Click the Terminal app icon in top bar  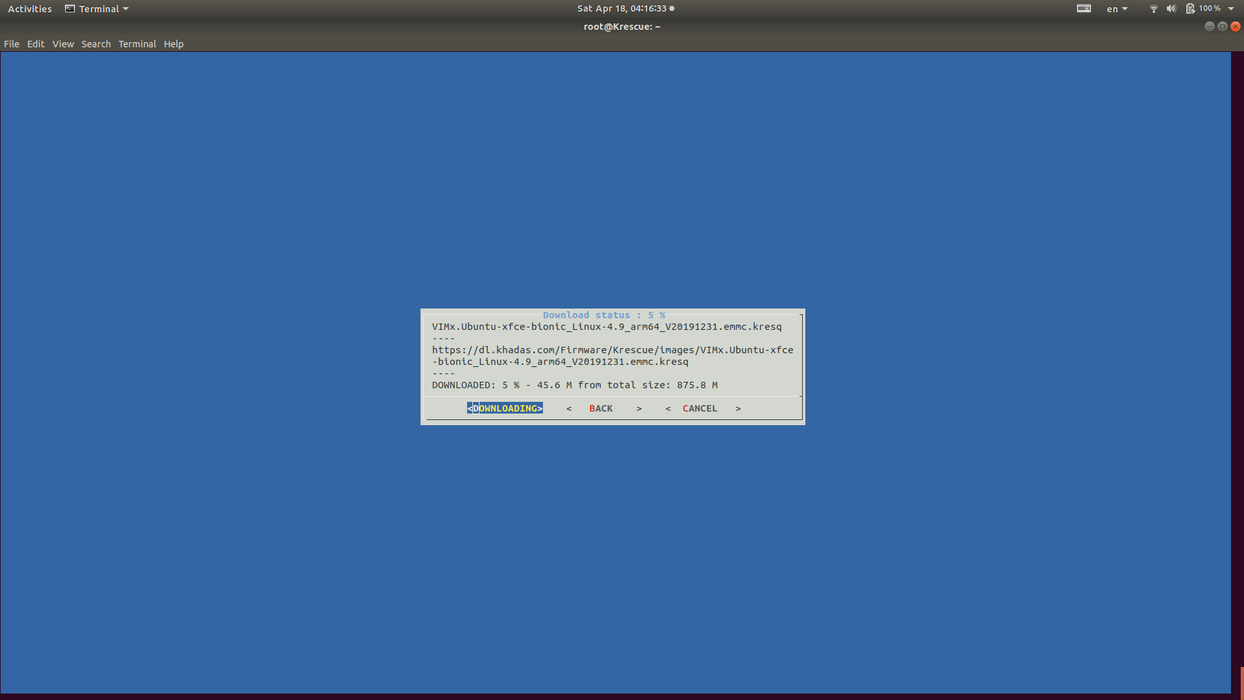coord(70,8)
